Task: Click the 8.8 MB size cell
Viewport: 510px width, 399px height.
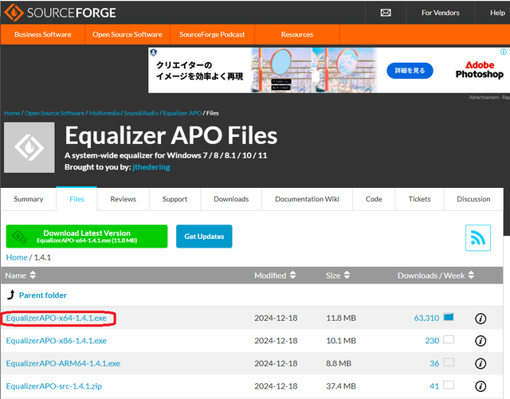Action: click(x=339, y=363)
